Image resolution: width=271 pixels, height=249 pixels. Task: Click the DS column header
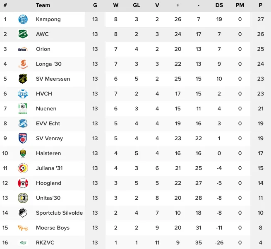pos(219,5)
